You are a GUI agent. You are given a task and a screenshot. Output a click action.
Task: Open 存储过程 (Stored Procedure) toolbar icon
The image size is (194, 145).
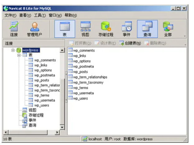[106, 29]
